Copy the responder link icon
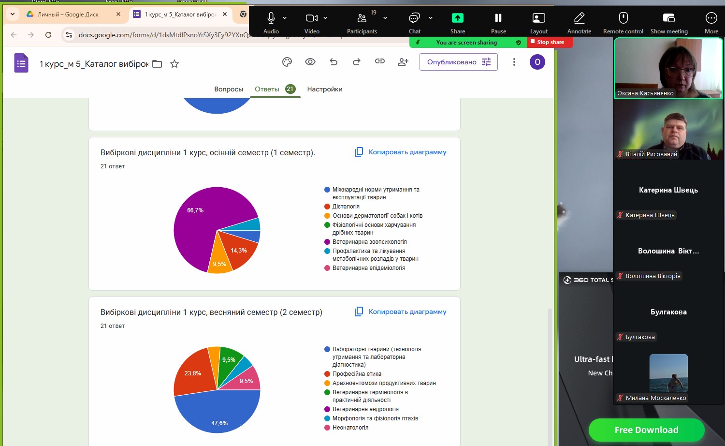This screenshot has width=725, height=446. point(380,61)
